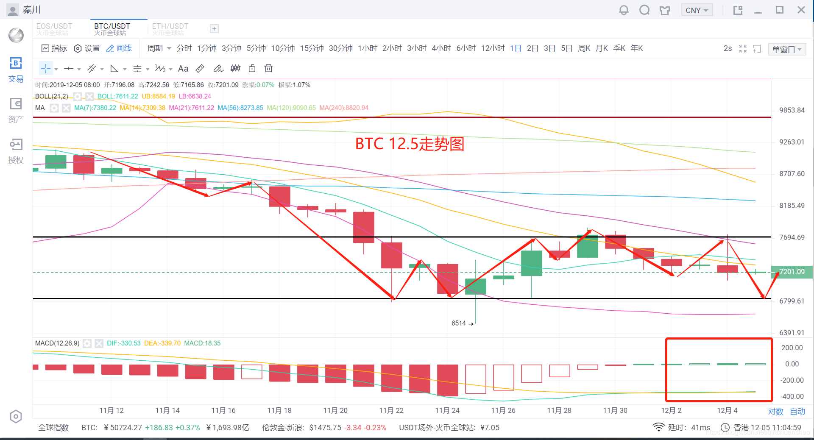Open the 指标 indicators button
The height and width of the screenshot is (440, 814).
54,48
